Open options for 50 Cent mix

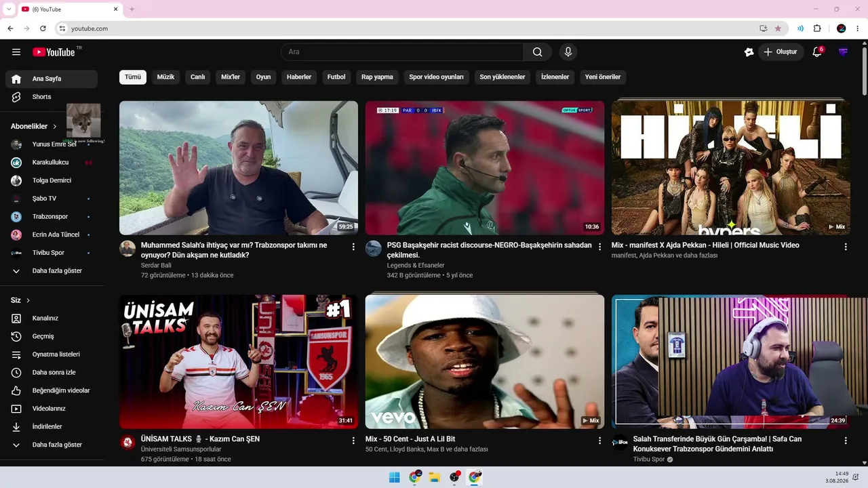click(x=599, y=441)
